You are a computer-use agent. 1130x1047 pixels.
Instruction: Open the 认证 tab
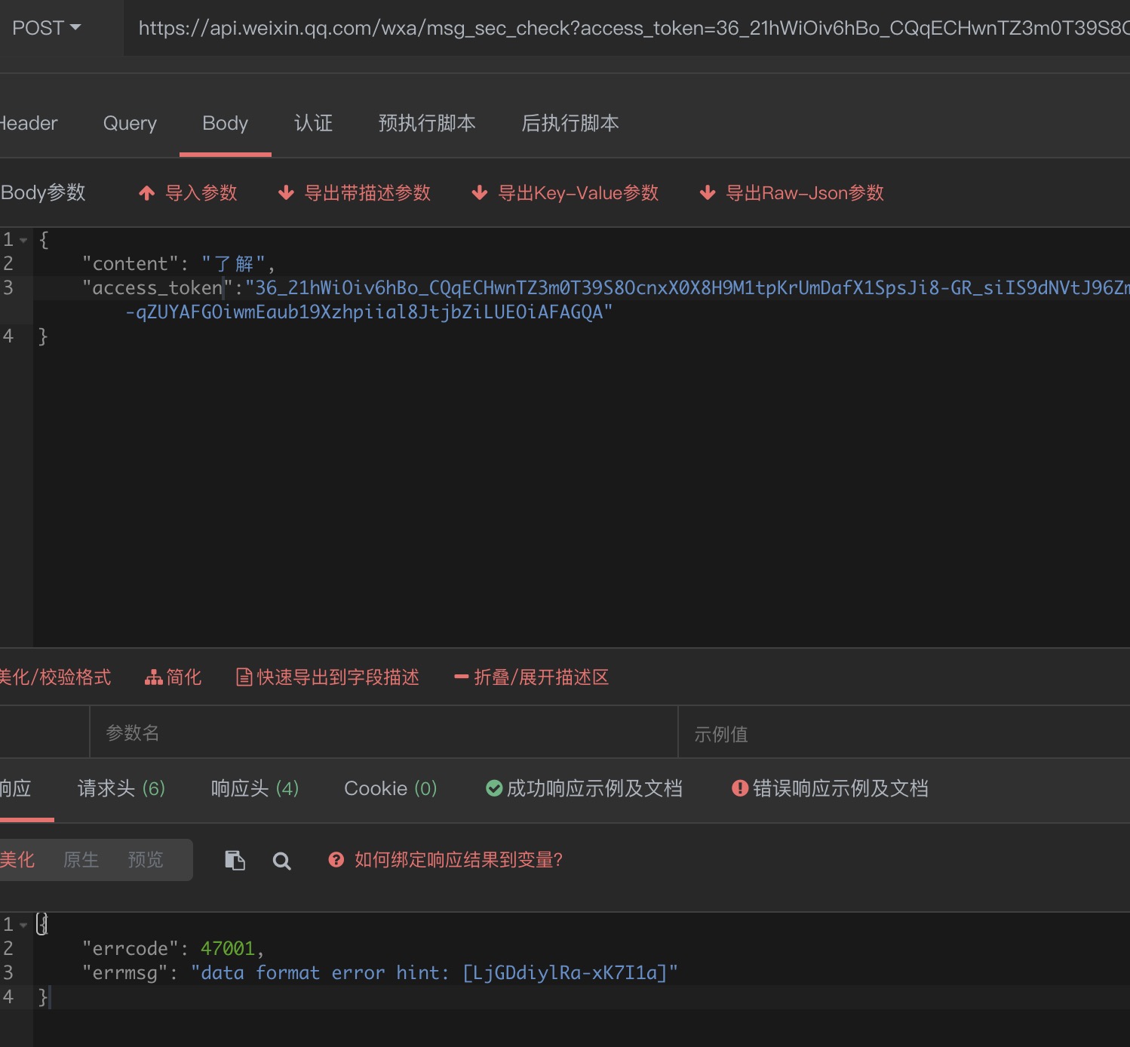(314, 123)
